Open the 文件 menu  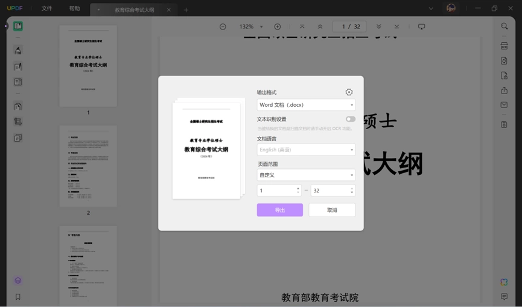(x=46, y=8)
